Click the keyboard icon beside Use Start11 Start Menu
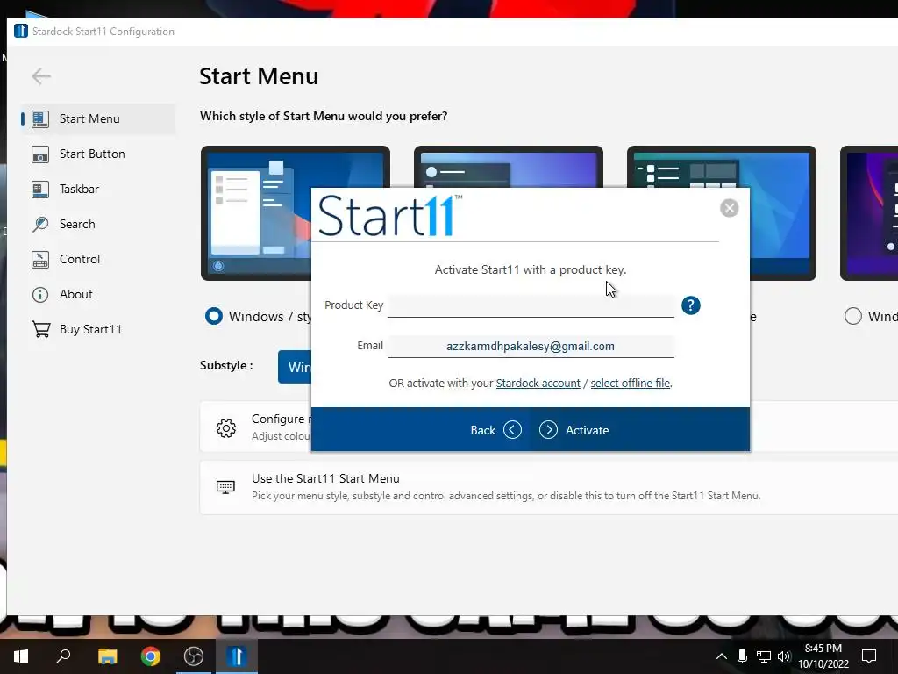Image resolution: width=898 pixels, height=674 pixels. [225, 487]
